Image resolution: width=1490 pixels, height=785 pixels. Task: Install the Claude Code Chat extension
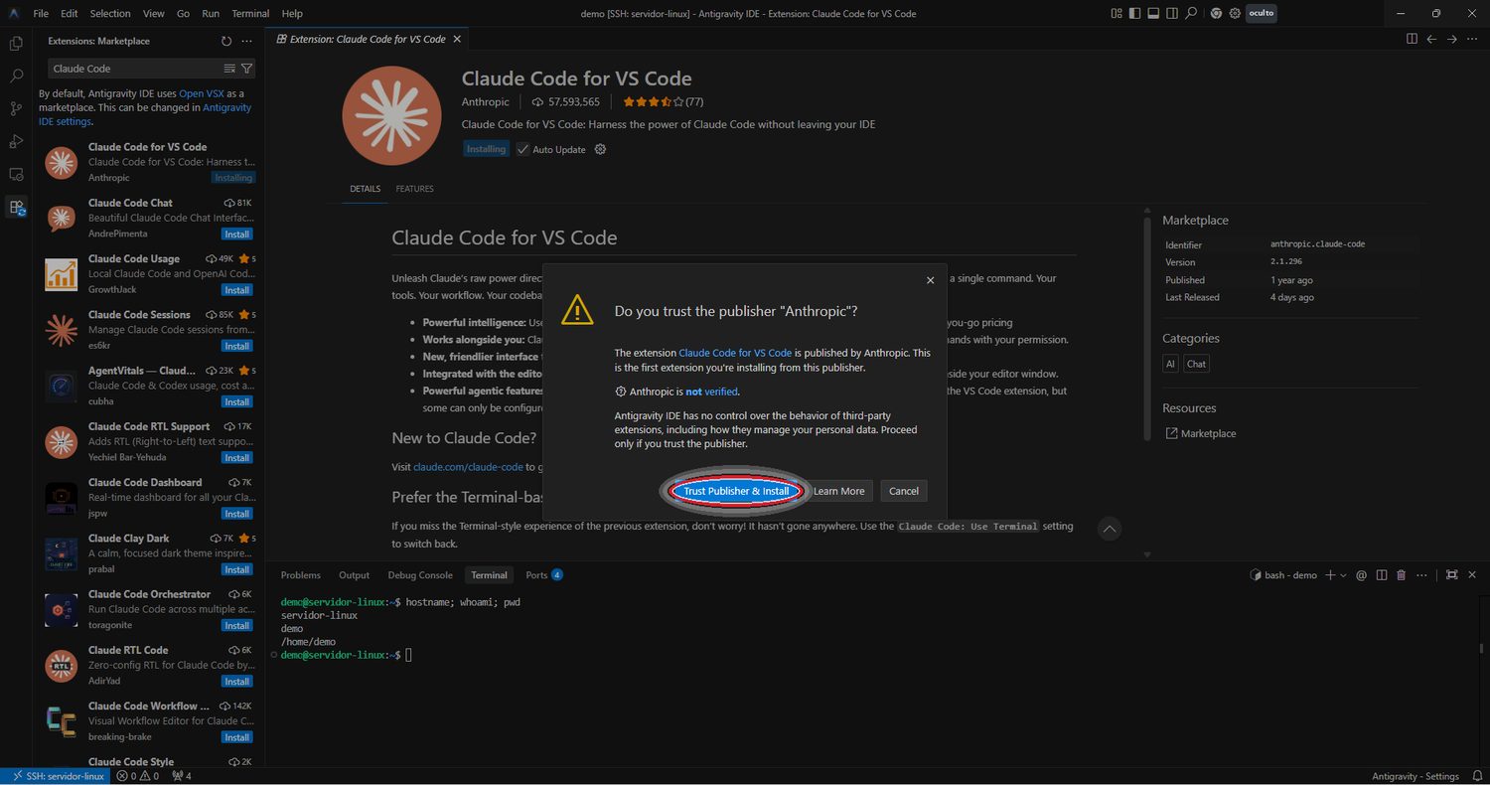pyautogui.click(x=236, y=235)
